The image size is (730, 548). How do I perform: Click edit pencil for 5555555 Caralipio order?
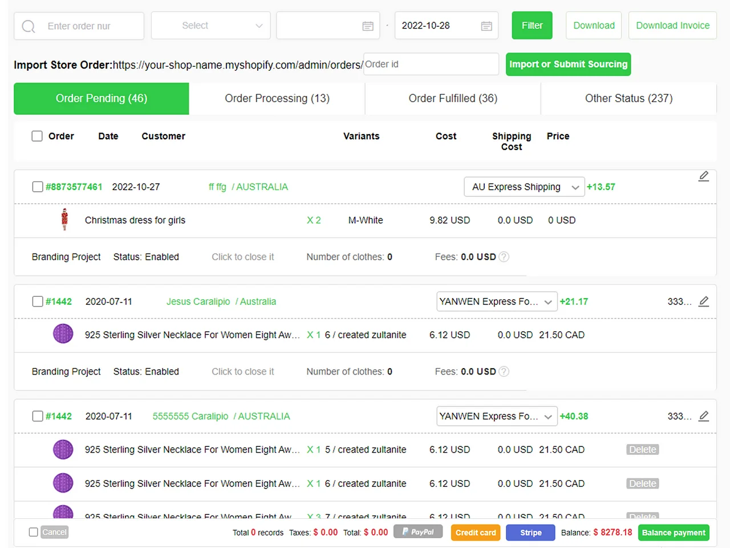tap(704, 416)
